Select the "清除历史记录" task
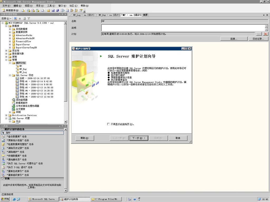Image resolution: width=270 pixels, height=202 pixels. [18, 148]
